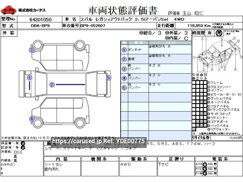Click damage marker 2 on the roof

coord(52,85)
